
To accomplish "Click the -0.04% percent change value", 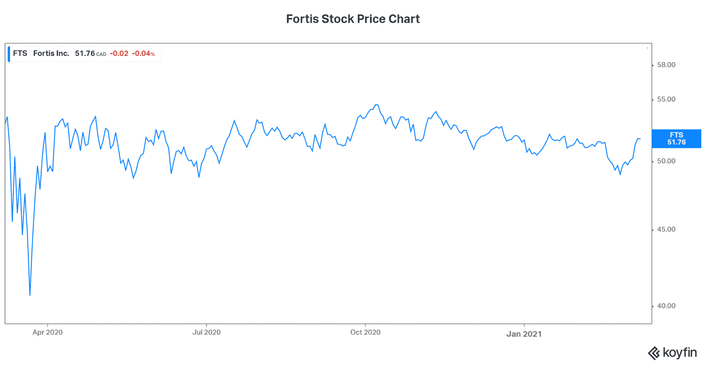I will coord(143,53).
